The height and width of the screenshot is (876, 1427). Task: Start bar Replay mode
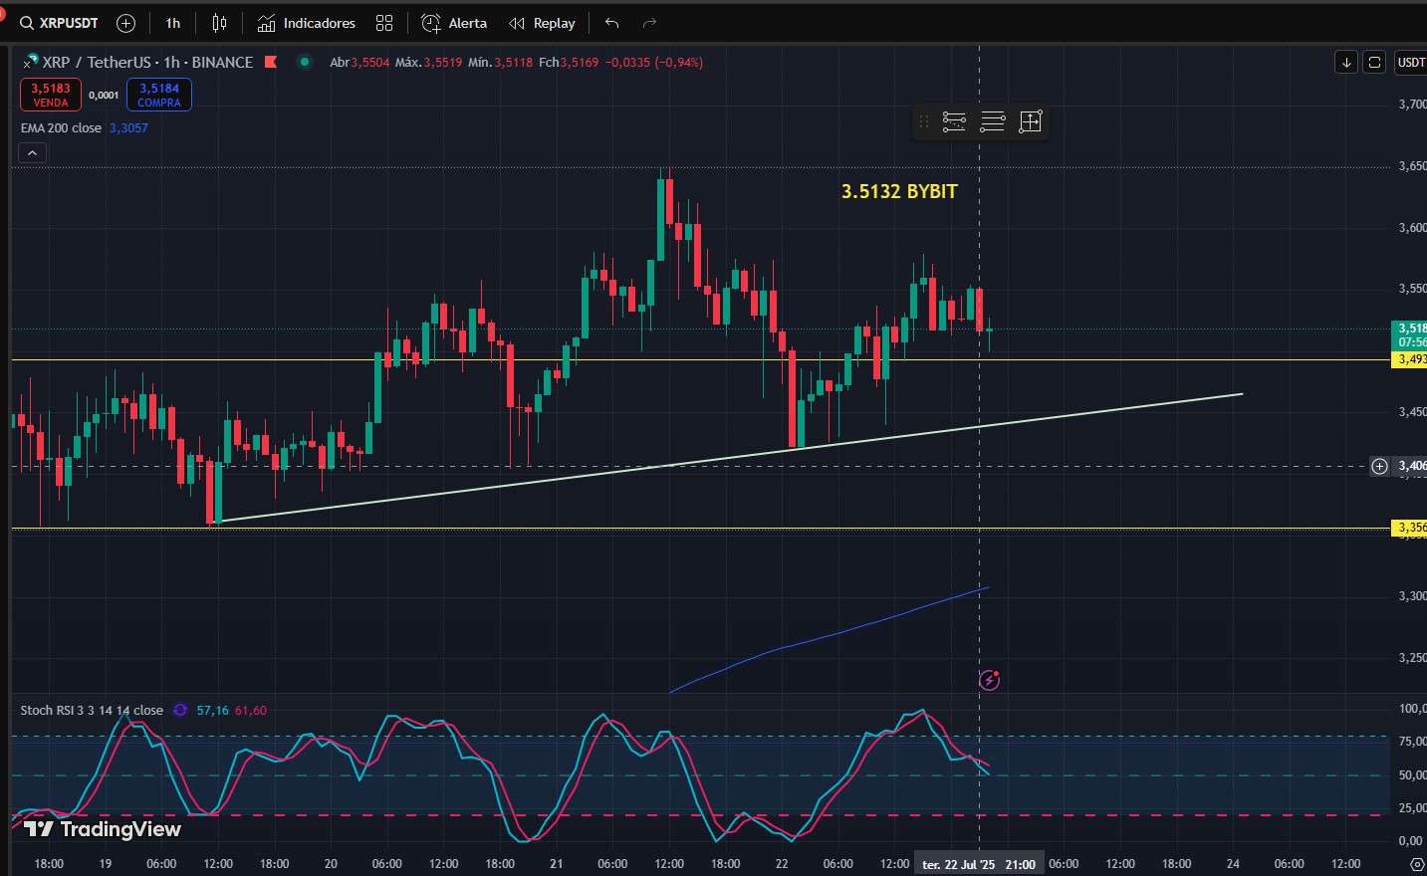tap(543, 23)
